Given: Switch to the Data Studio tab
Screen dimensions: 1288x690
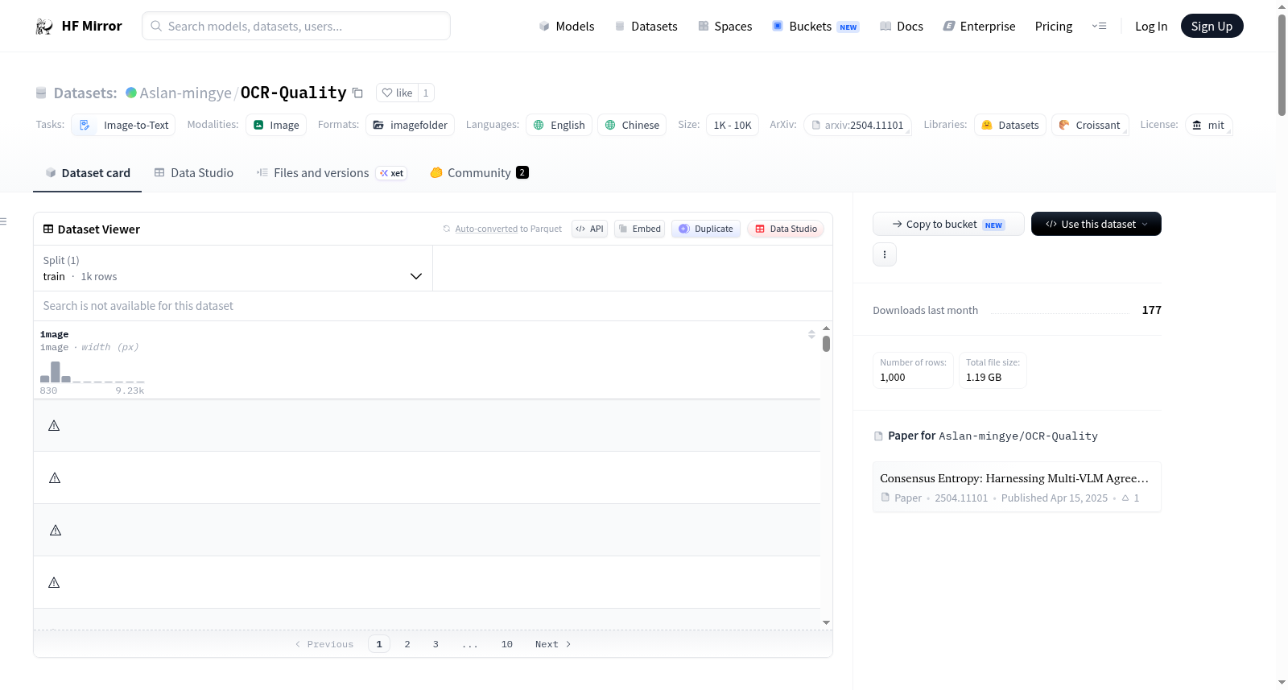Looking at the screenshot, I should pos(194,173).
